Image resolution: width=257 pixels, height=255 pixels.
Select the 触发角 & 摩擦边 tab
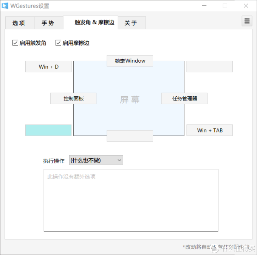pos(91,22)
